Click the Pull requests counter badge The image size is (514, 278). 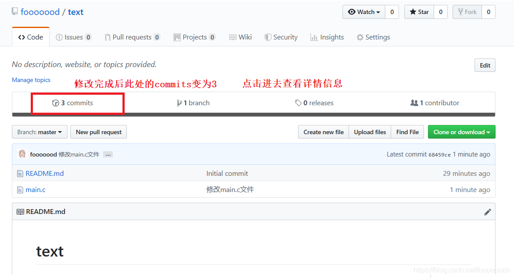[157, 37]
